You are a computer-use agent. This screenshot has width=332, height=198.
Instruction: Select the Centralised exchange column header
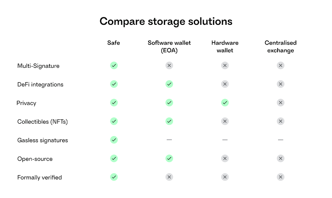pos(281,47)
